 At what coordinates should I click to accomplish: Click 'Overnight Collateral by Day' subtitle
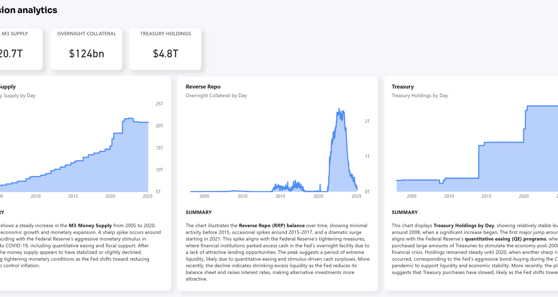pyautogui.click(x=216, y=95)
